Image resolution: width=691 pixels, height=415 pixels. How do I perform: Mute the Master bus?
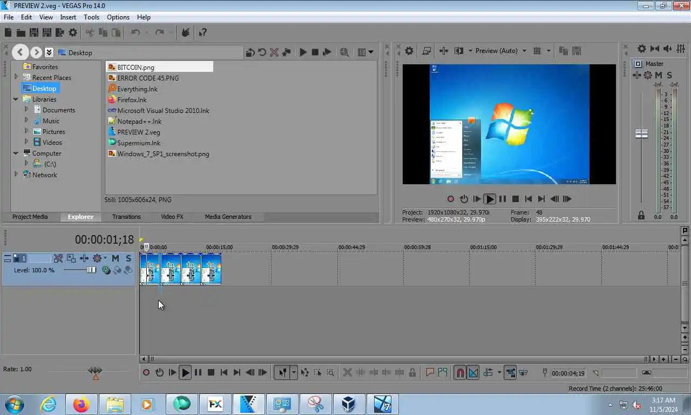point(659,75)
